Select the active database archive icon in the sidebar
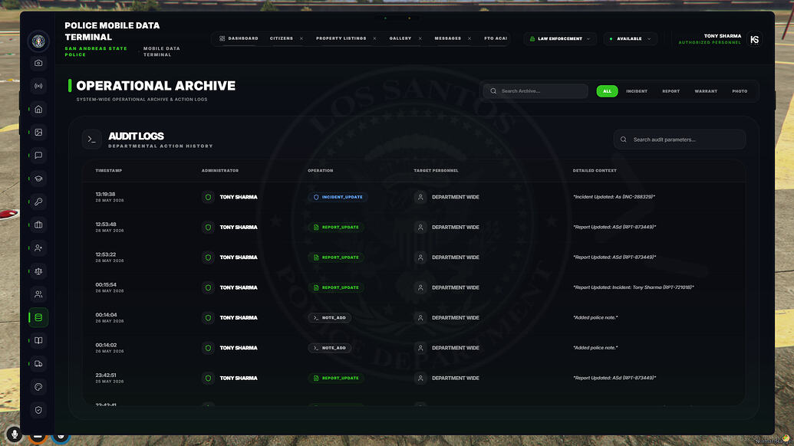 [x=38, y=317]
